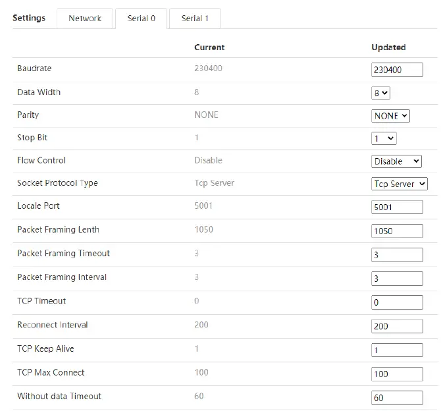
Task: Click the Locale Port input field
Action: coord(397,207)
